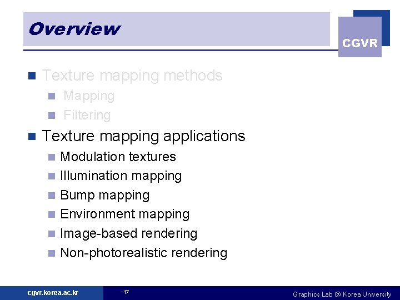Click the slide number 17
Image resolution: width=400 pixels, height=300 pixels.
point(126,292)
